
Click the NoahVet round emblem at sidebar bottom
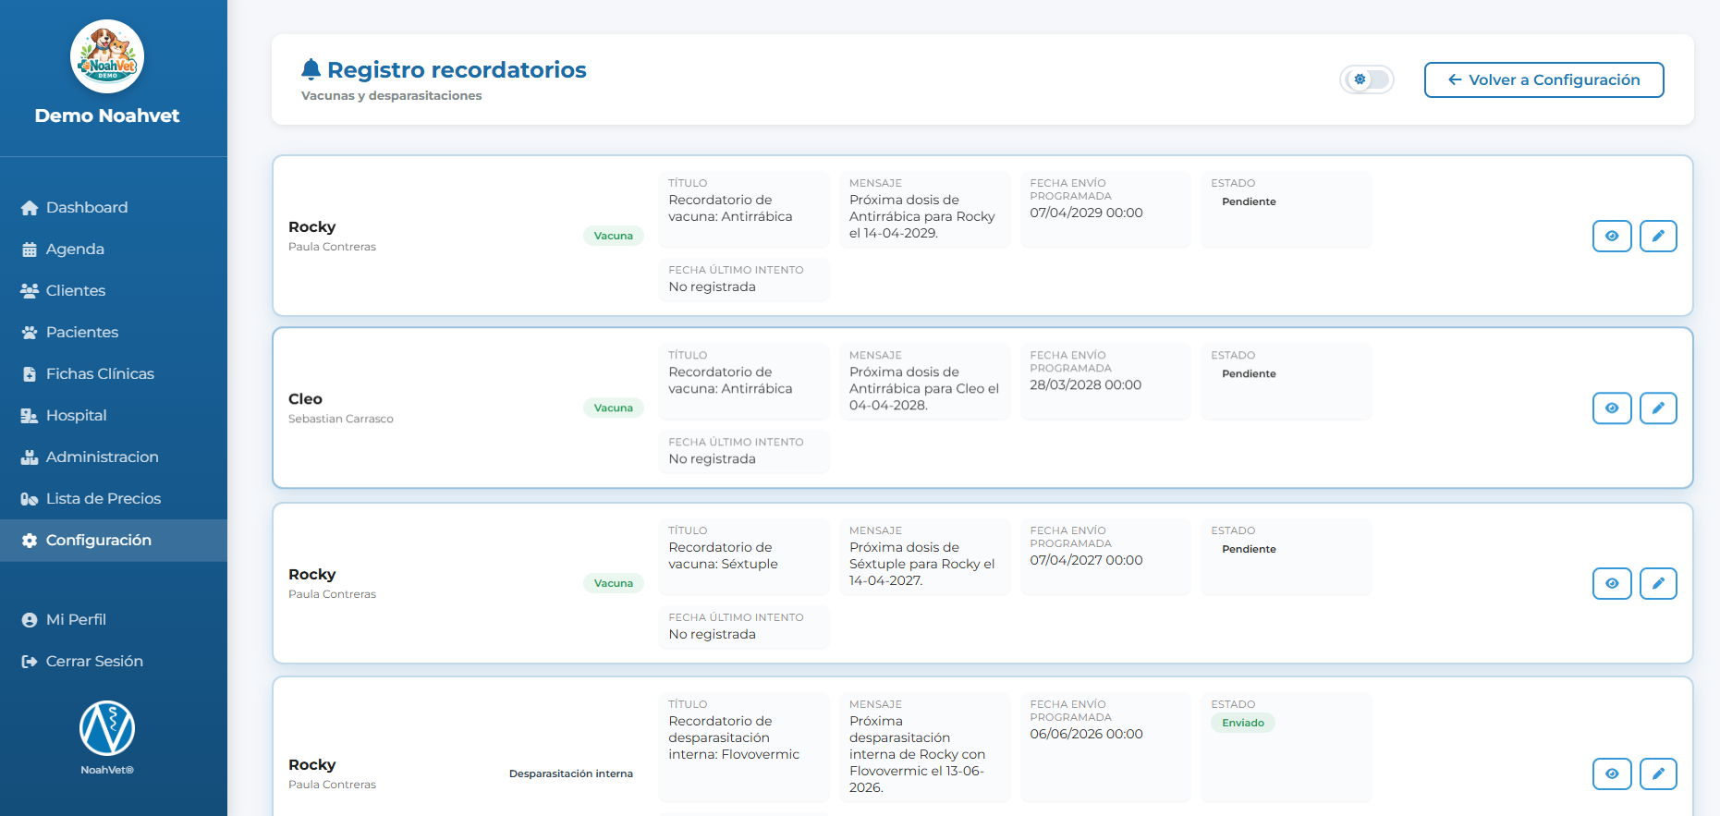pyautogui.click(x=107, y=728)
